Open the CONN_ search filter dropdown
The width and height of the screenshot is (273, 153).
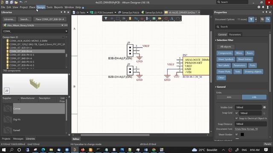(67, 31)
